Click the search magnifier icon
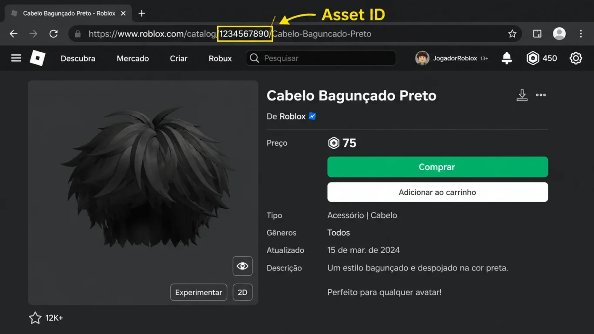Viewport: 594px width, 334px height. coord(255,58)
